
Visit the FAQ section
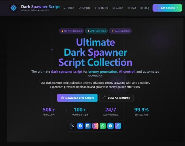tap(132, 8)
